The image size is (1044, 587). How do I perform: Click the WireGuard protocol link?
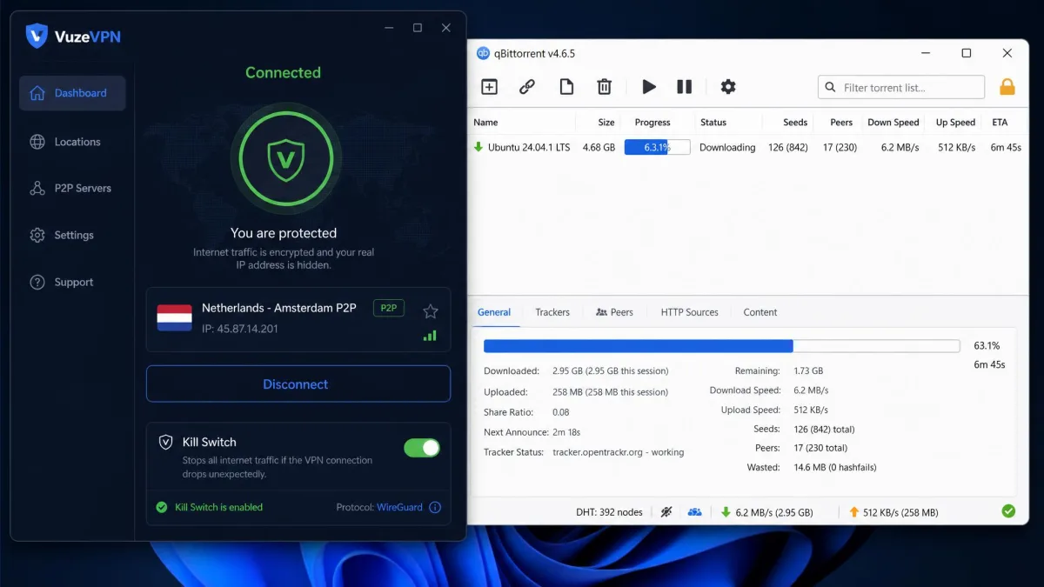click(x=399, y=507)
